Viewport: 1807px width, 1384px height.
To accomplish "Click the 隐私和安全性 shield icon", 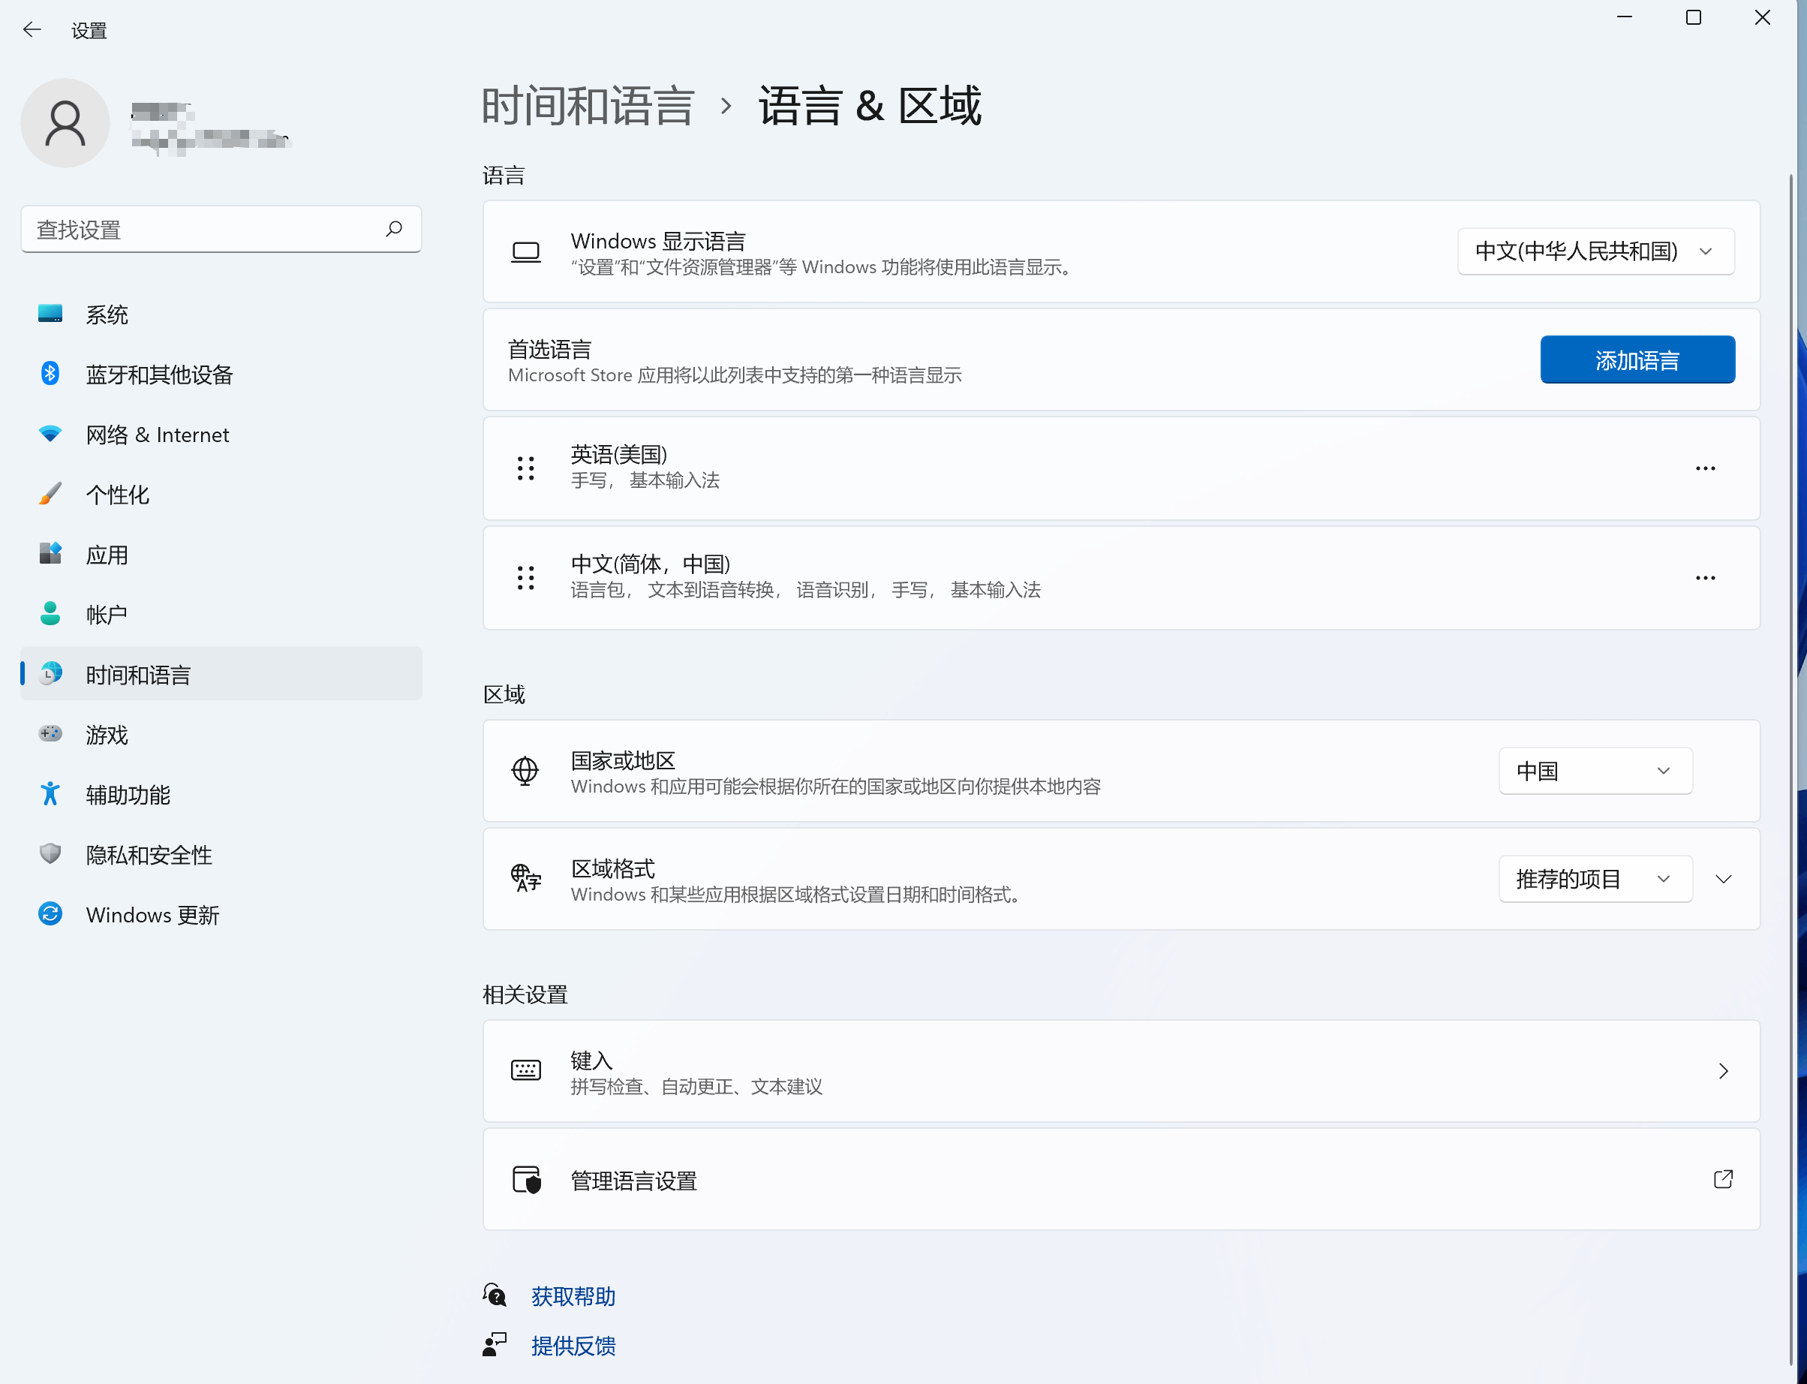I will click(x=50, y=854).
